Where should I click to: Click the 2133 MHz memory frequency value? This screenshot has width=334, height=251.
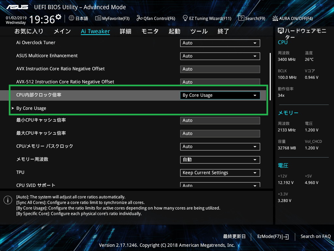pos(286,130)
